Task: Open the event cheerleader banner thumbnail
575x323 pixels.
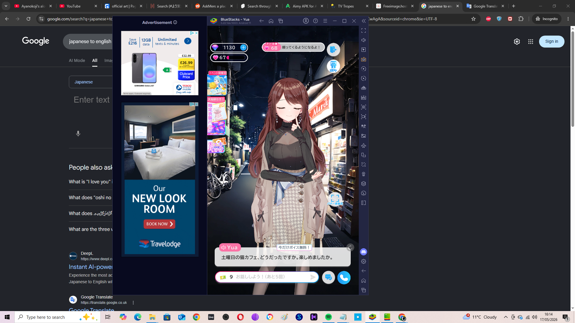Action: pyautogui.click(x=217, y=83)
